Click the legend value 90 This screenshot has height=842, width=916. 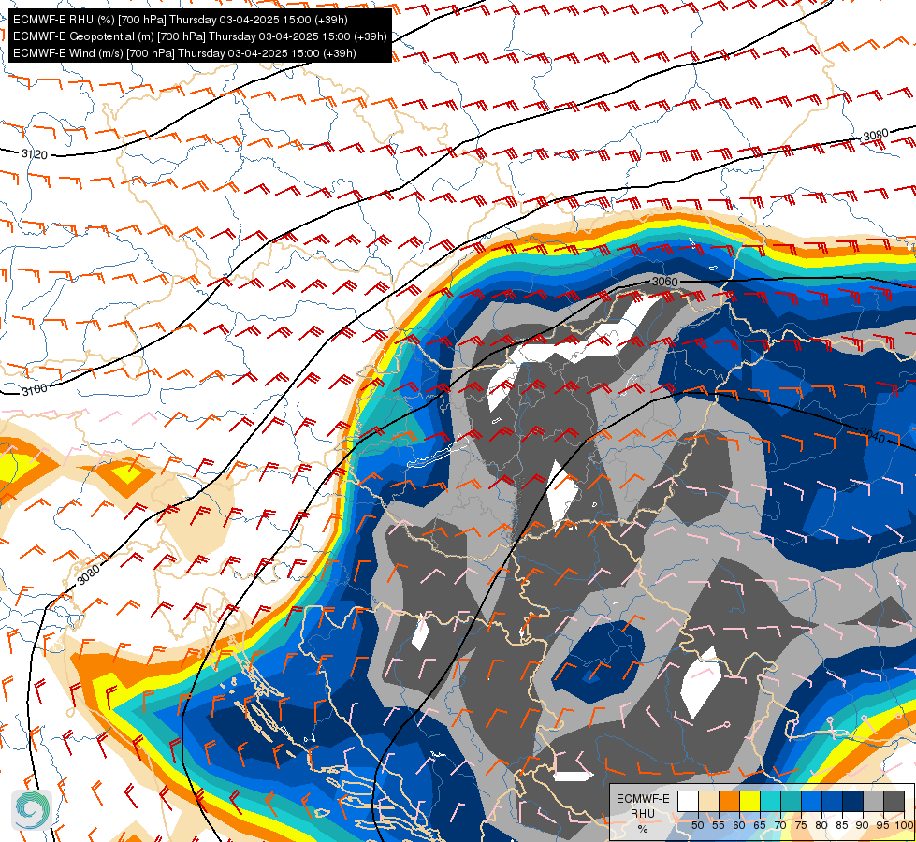tap(863, 826)
